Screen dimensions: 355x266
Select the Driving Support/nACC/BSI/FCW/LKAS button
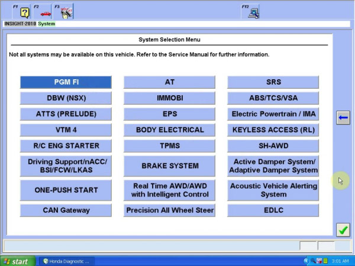(66, 166)
